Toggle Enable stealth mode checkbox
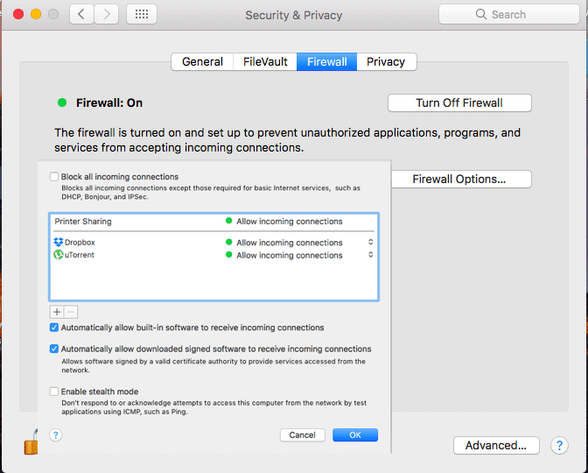The image size is (588, 473). (x=55, y=392)
